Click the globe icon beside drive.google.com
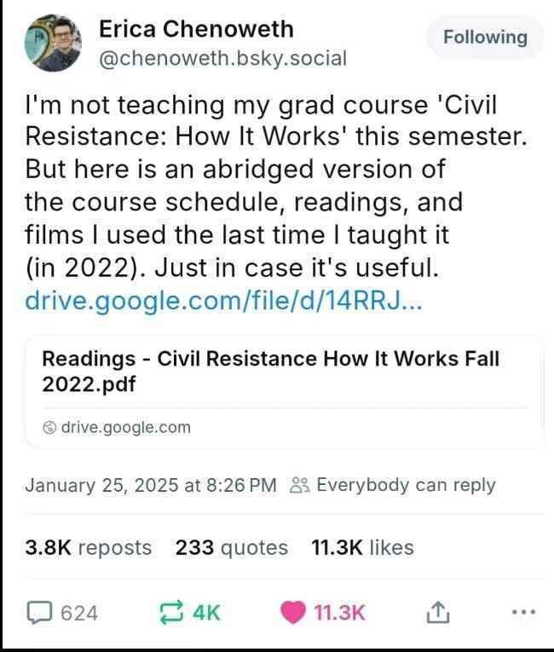 click(50, 427)
